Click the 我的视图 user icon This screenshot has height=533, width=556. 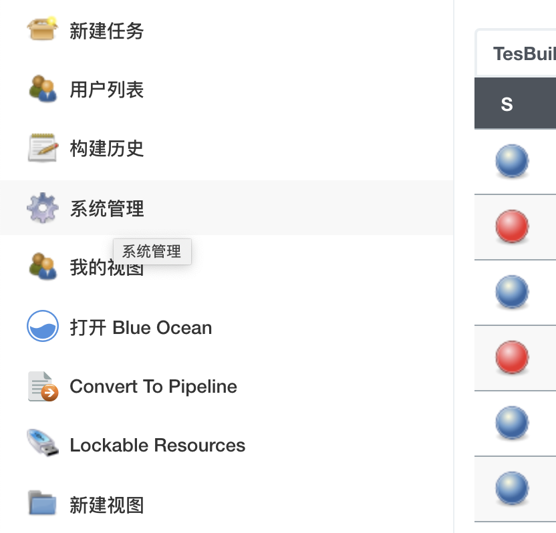43,266
